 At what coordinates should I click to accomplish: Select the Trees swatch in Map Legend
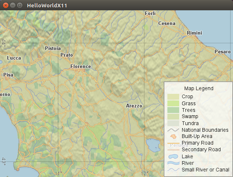(173, 110)
